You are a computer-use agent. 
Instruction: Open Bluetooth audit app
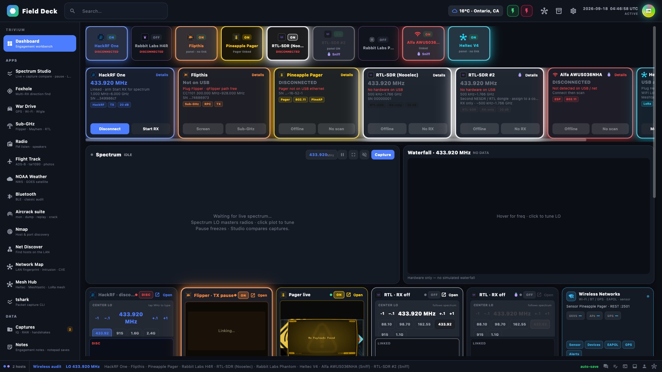tap(40, 196)
